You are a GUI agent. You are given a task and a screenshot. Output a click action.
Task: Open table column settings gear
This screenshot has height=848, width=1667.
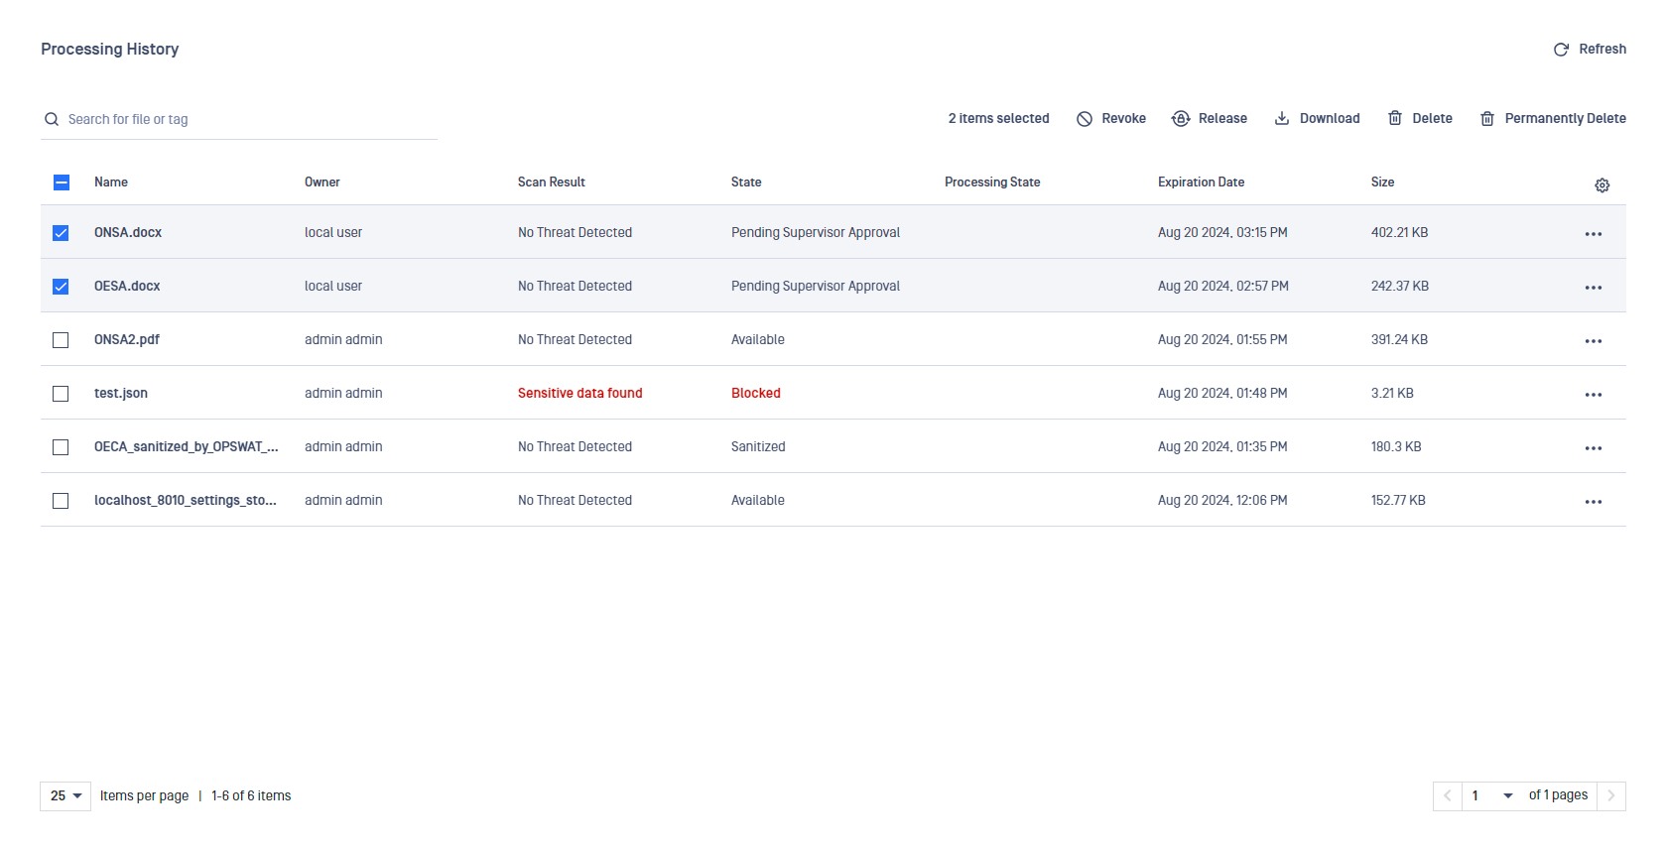pyautogui.click(x=1602, y=185)
